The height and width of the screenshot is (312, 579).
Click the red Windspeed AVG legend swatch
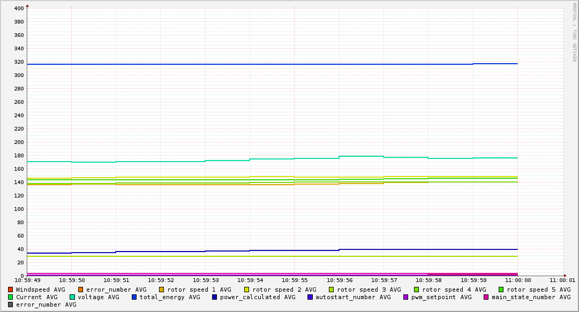pyautogui.click(x=11, y=290)
